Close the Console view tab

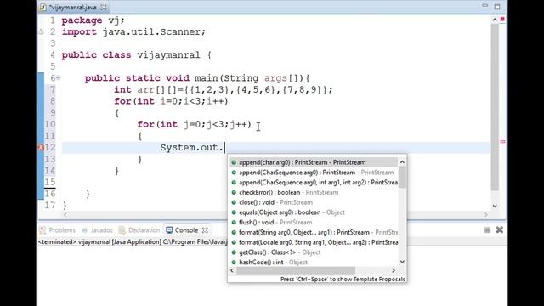[x=205, y=230]
